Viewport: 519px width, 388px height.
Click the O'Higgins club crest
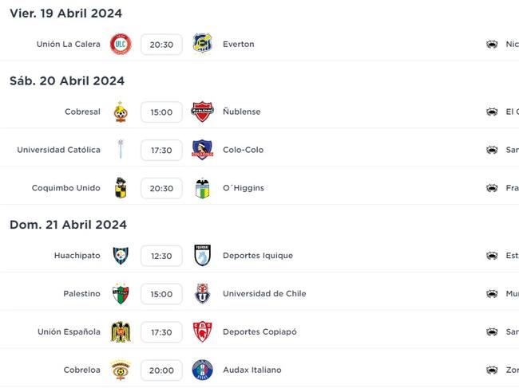click(x=202, y=188)
